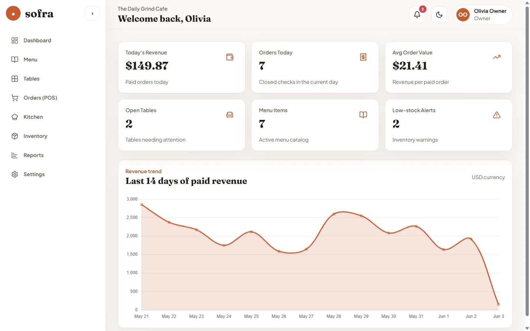Image resolution: width=530 pixels, height=331 pixels.
Task: Click the Inventory box icon
Action: (15, 136)
